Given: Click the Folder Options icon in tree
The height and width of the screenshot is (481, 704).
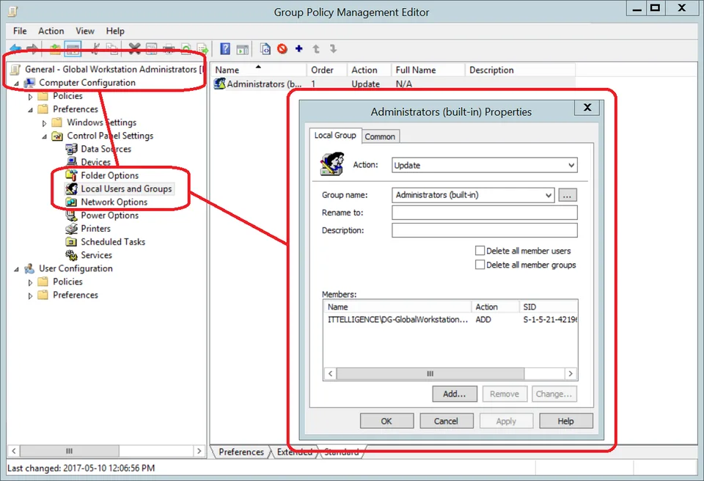Looking at the screenshot, I should click(x=71, y=175).
